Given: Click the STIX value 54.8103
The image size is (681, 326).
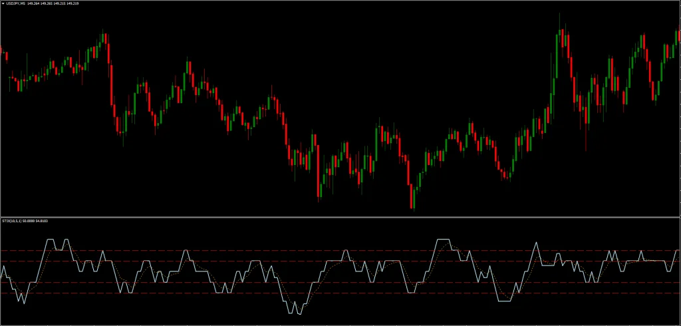Looking at the screenshot, I should tap(42, 221).
